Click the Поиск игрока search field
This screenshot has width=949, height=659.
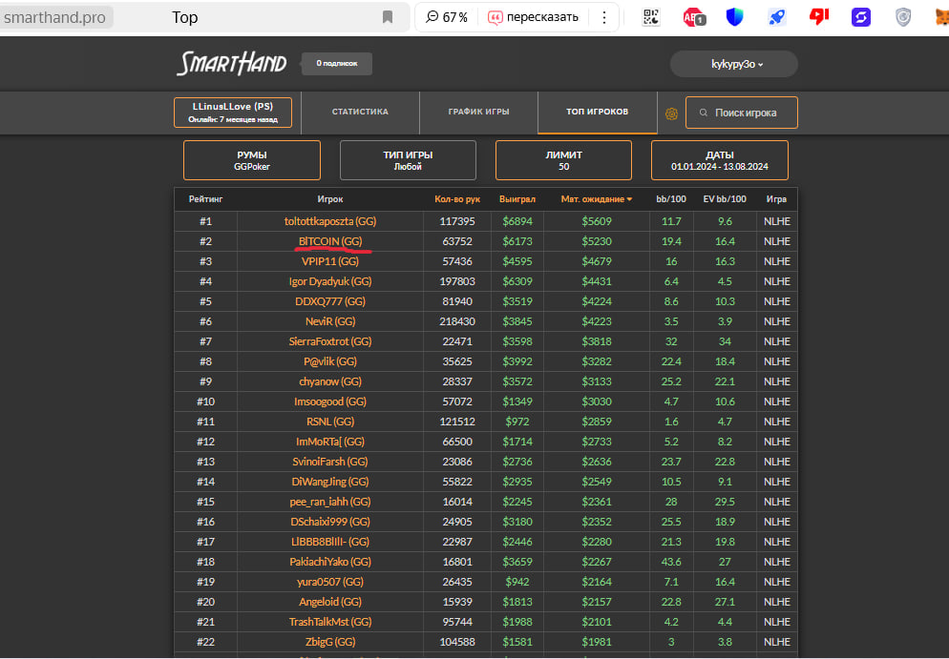pos(742,113)
